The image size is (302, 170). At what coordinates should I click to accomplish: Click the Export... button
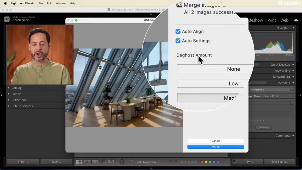(x=56, y=162)
